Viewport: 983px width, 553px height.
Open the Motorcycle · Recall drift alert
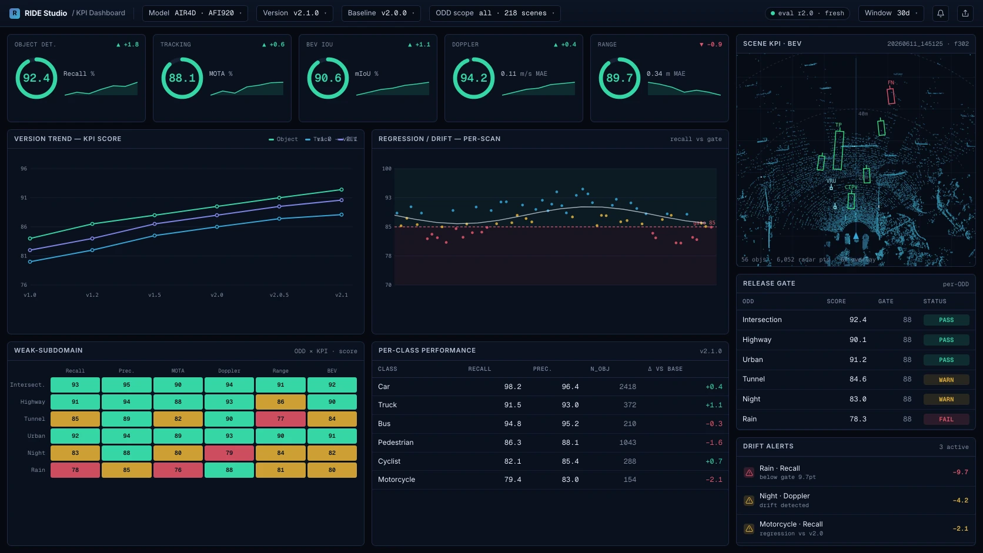pyautogui.click(x=856, y=529)
